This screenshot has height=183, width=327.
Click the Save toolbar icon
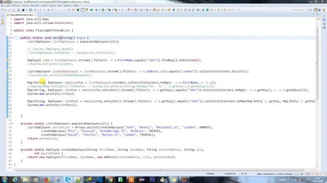click(9, 10)
